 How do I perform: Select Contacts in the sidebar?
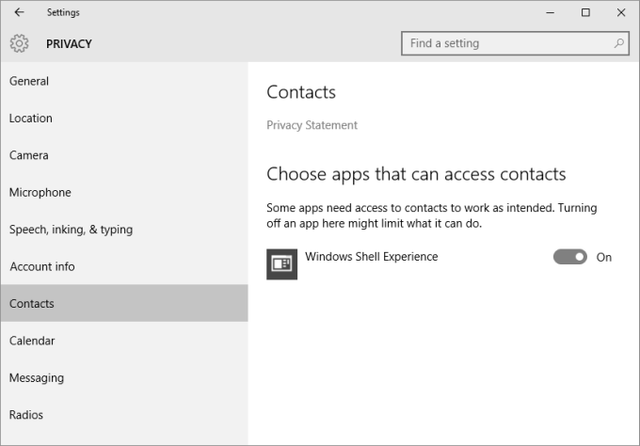32,304
